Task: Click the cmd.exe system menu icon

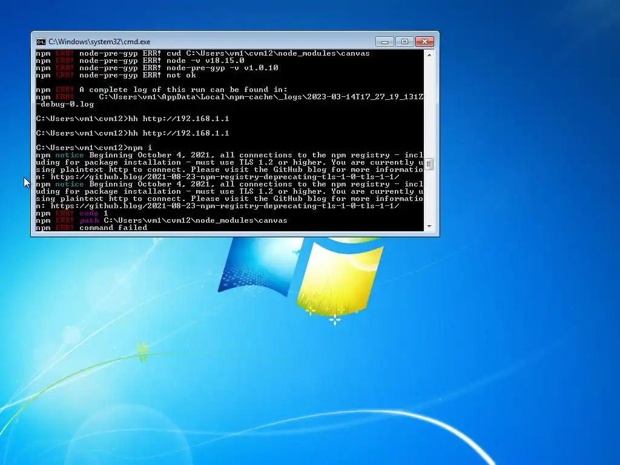Action: [41, 42]
